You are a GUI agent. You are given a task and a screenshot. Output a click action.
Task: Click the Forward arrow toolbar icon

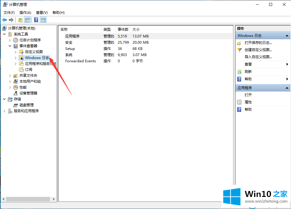[11, 20]
